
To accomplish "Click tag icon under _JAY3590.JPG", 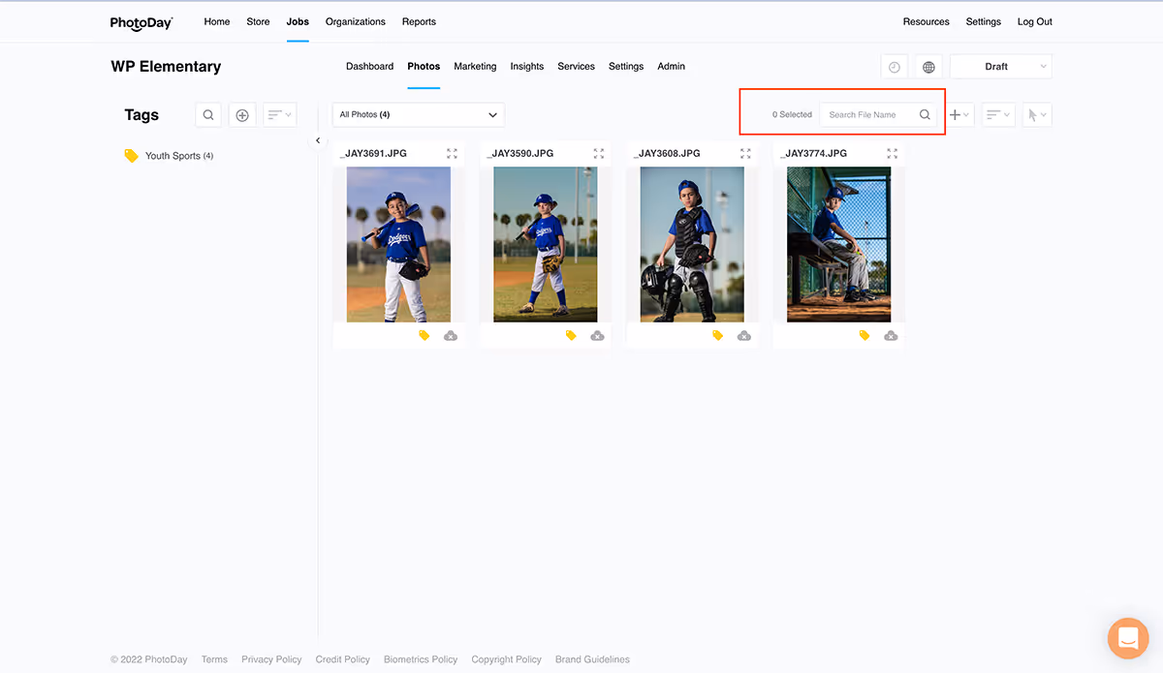I will 571,335.
